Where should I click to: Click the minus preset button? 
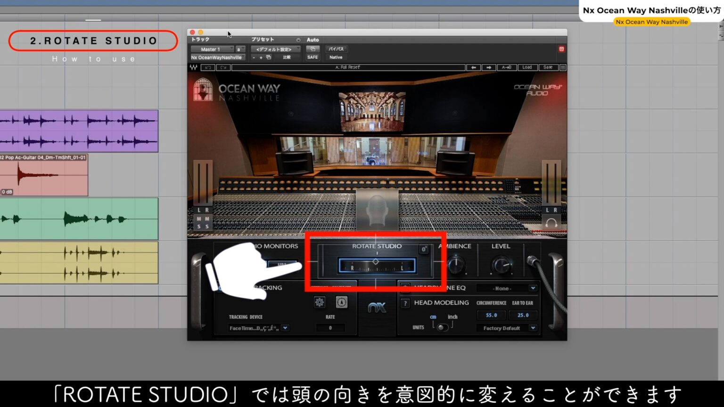pos(254,57)
